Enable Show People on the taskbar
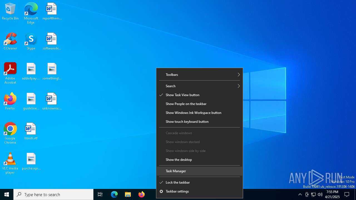 [x=199, y=104]
